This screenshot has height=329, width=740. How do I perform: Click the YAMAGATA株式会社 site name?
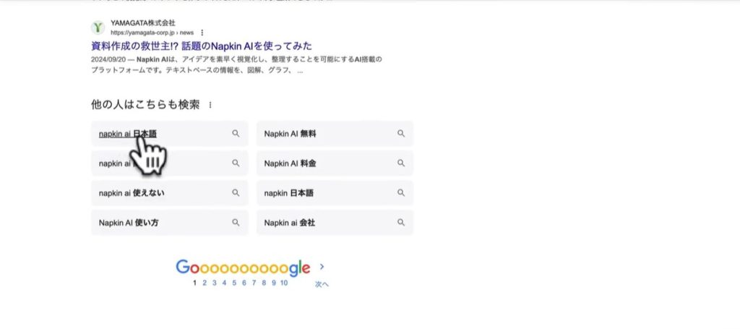pyautogui.click(x=143, y=23)
